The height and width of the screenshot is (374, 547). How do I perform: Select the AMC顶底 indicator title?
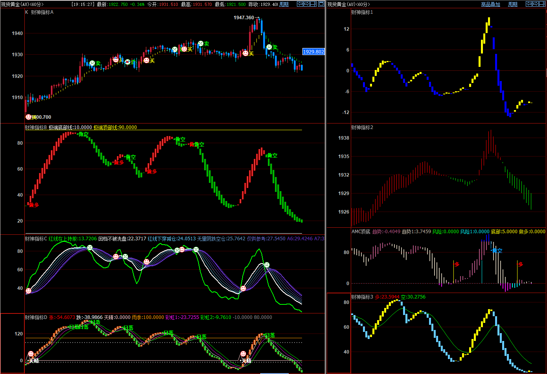[x=361, y=232]
